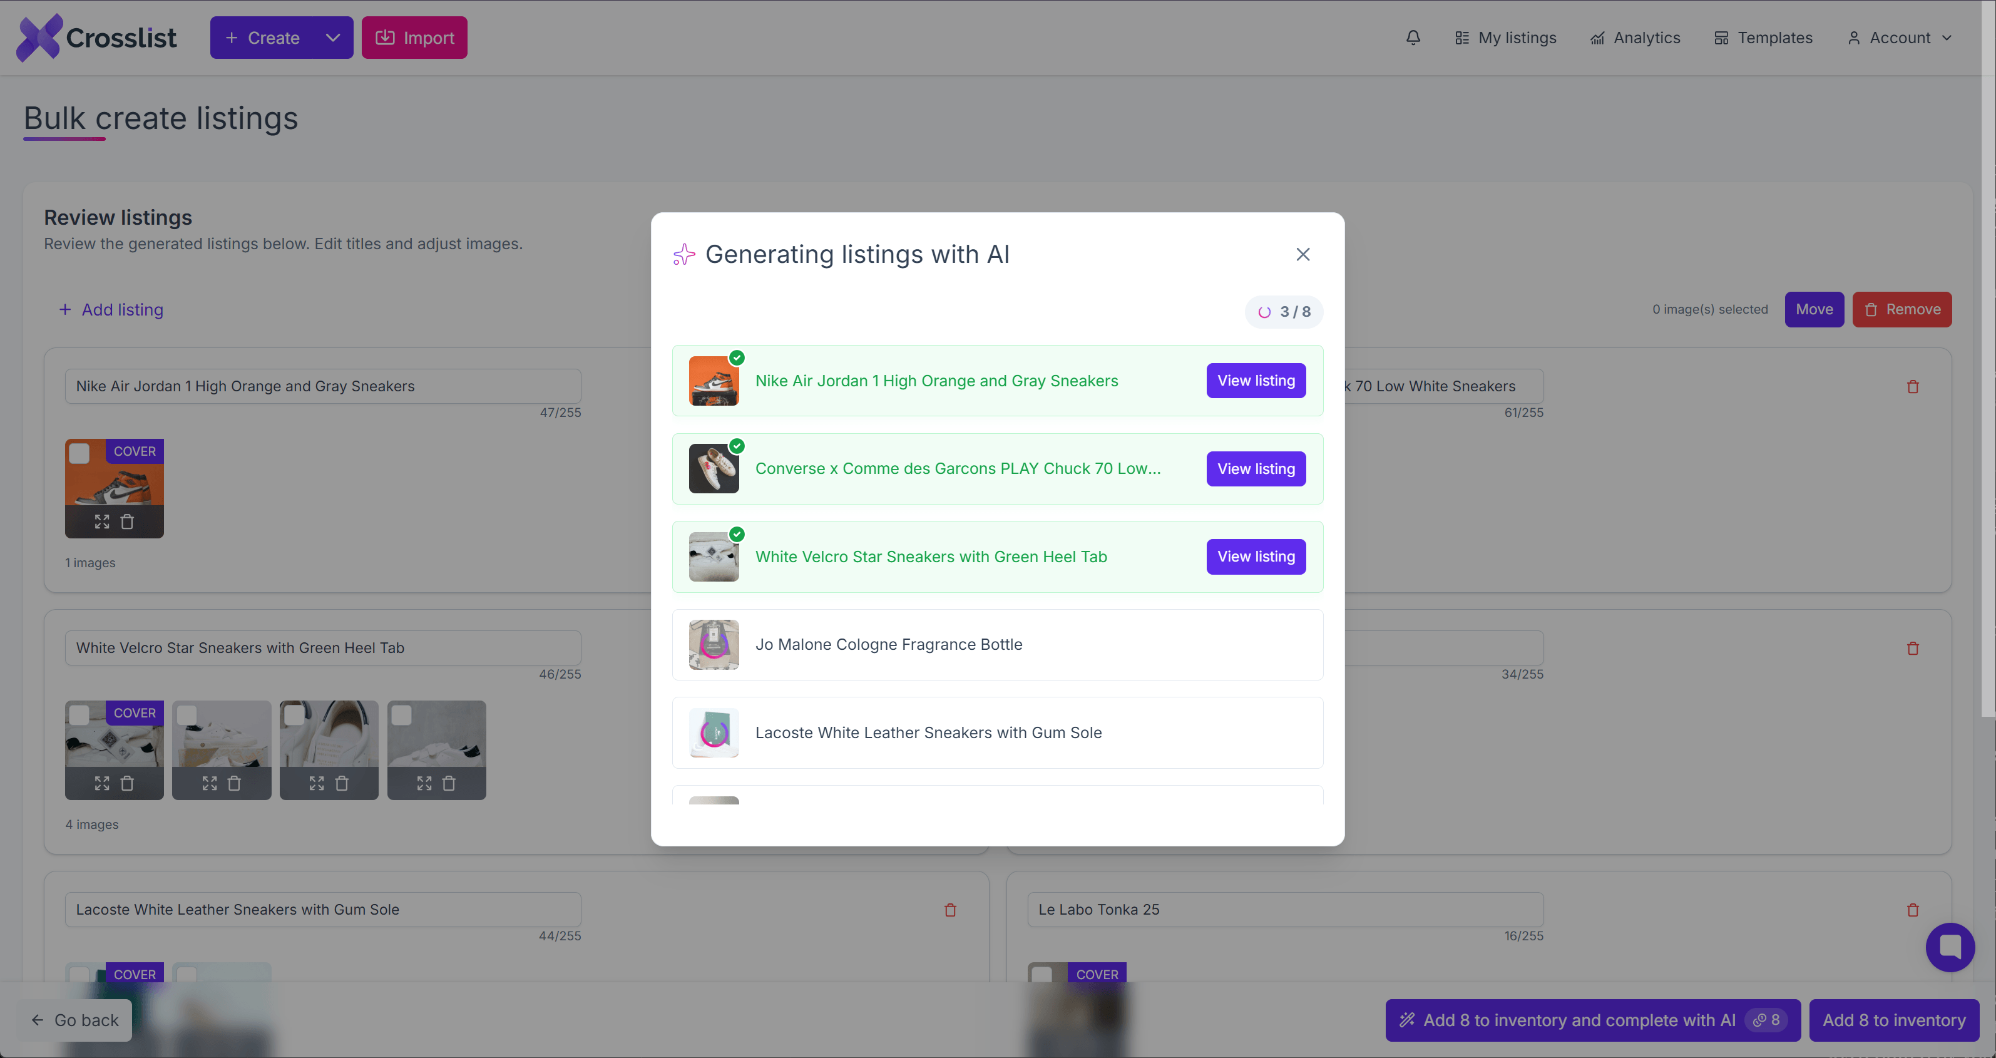Screen dimensions: 1996x1058
Task: Check the fourth White Velcro image checkbox
Action: pos(401,715)
